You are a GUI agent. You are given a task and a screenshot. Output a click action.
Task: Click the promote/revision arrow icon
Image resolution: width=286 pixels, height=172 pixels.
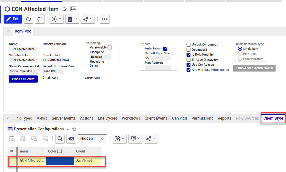40,19
